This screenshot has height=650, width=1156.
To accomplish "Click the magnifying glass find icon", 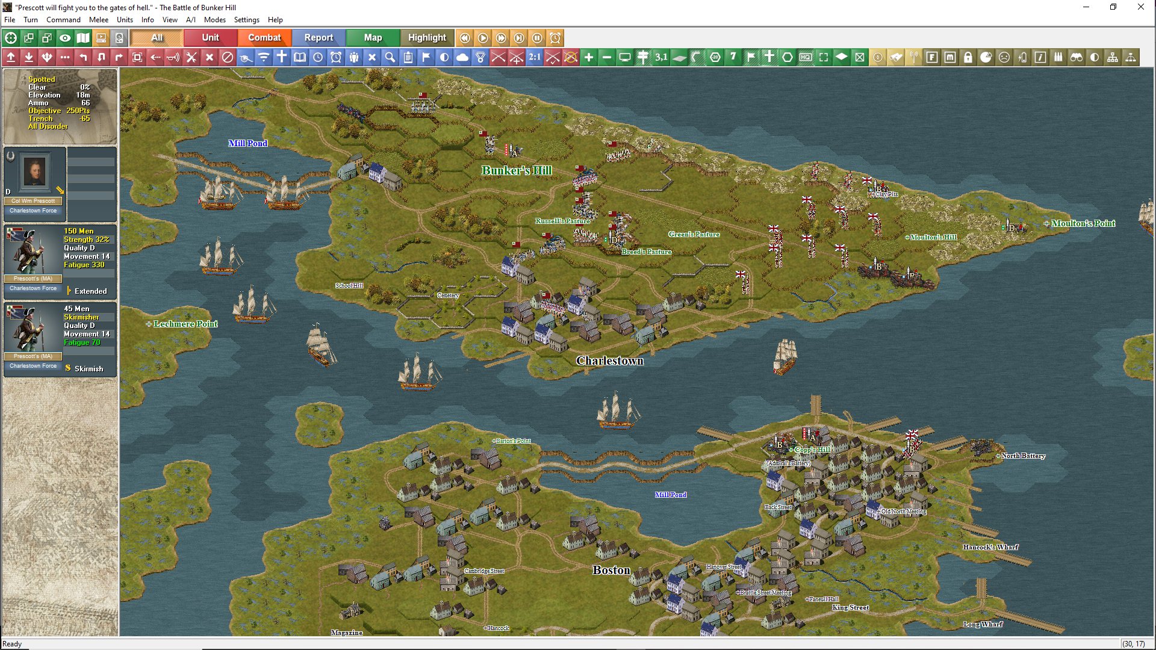I will tap(390, 57).
